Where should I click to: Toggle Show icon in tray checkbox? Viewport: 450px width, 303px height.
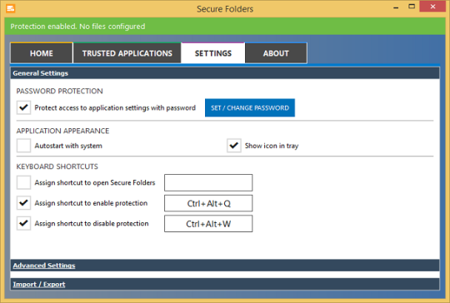click(234, 146)
